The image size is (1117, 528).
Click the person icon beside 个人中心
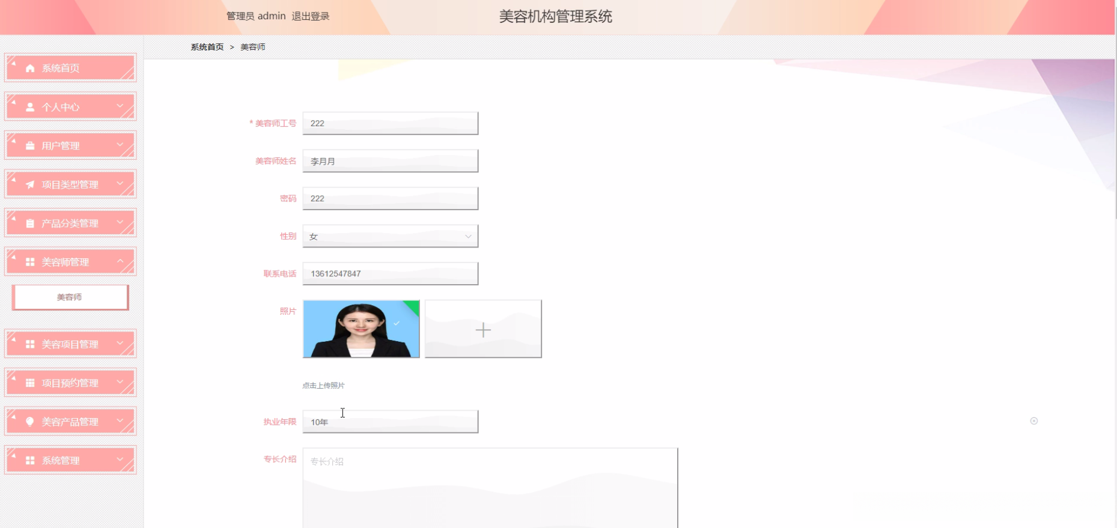click(30, 108)
